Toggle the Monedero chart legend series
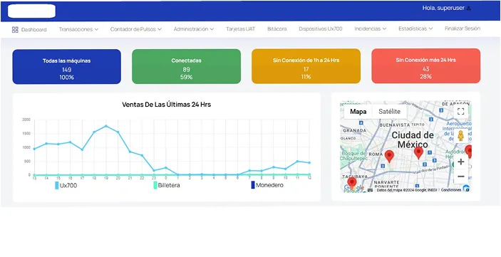Screen dimensions: 501x257 pyautogui.click(x=267, y=185)
